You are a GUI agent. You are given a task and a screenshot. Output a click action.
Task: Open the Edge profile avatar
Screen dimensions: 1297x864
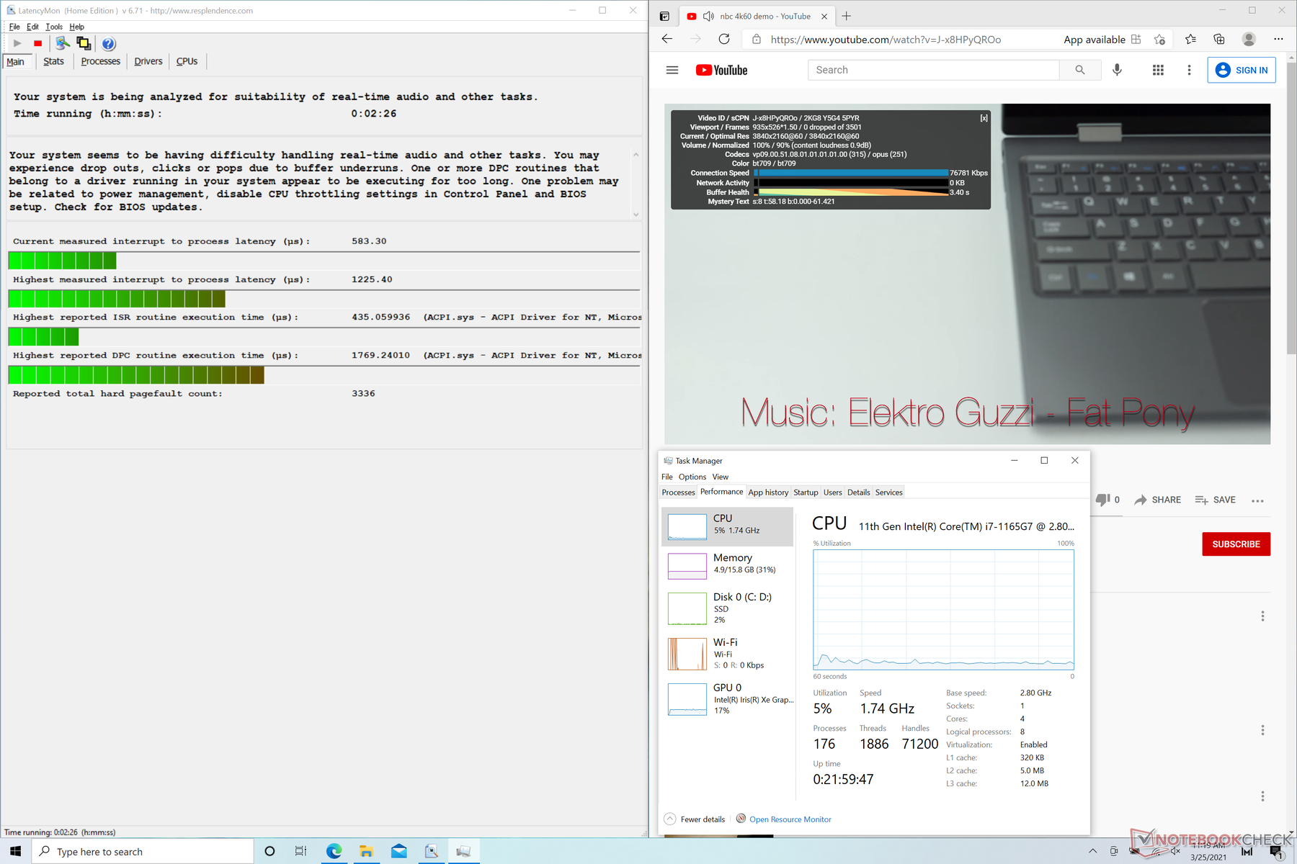click(1249, 40)
